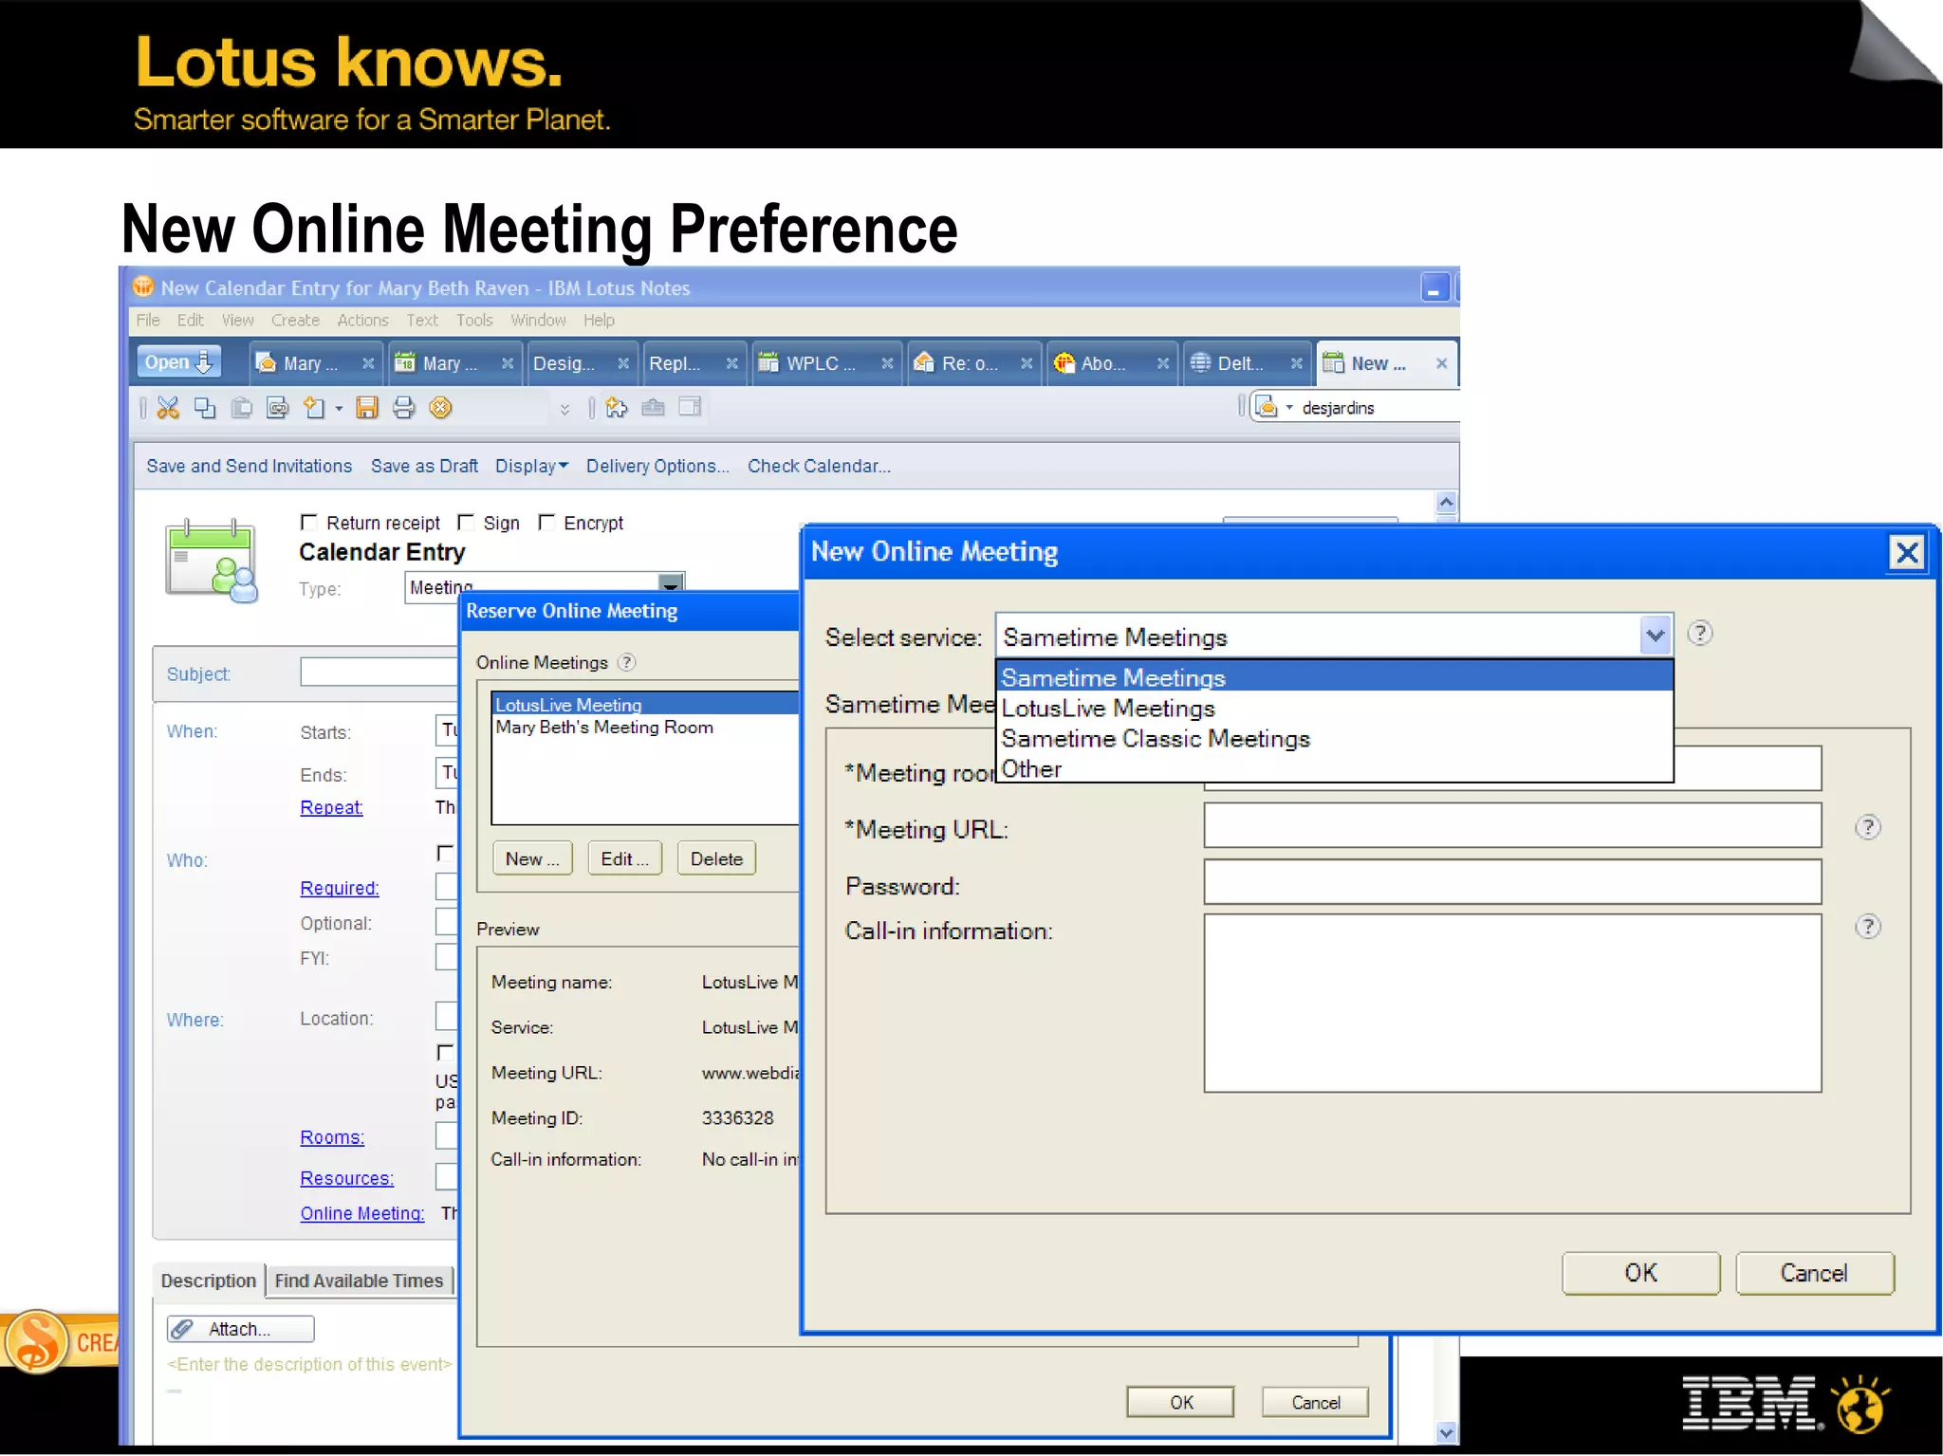Click Cancel in Reserve Online Meeting dialog
The image size is (1943, 1456).
tap(1315, 1402)
